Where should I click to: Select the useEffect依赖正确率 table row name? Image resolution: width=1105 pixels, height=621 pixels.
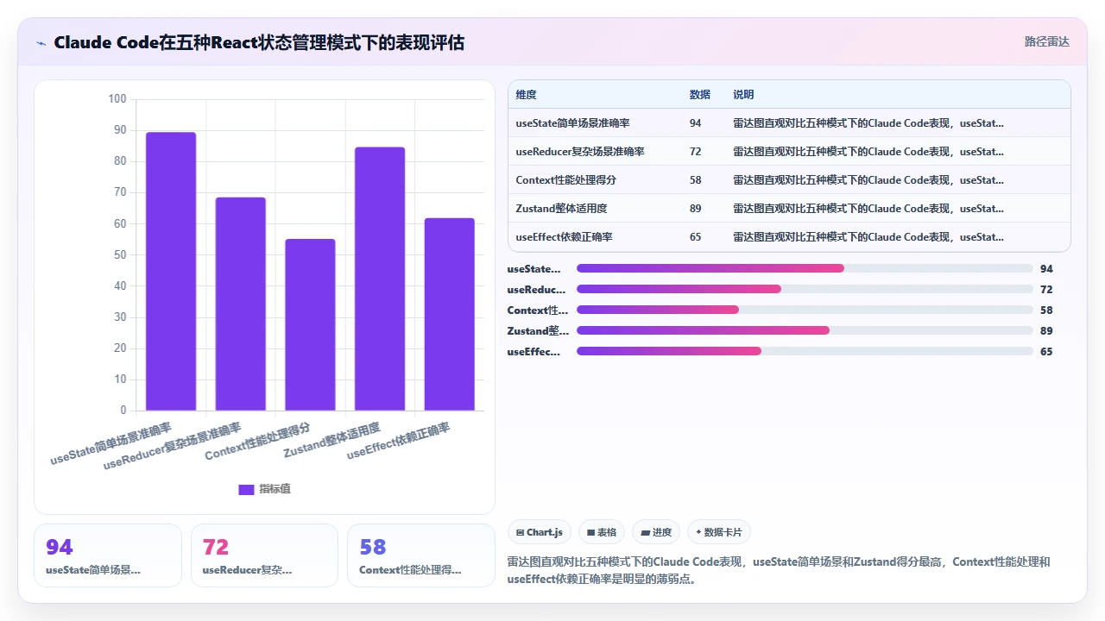pyautogui.click(x=565, y=237)
